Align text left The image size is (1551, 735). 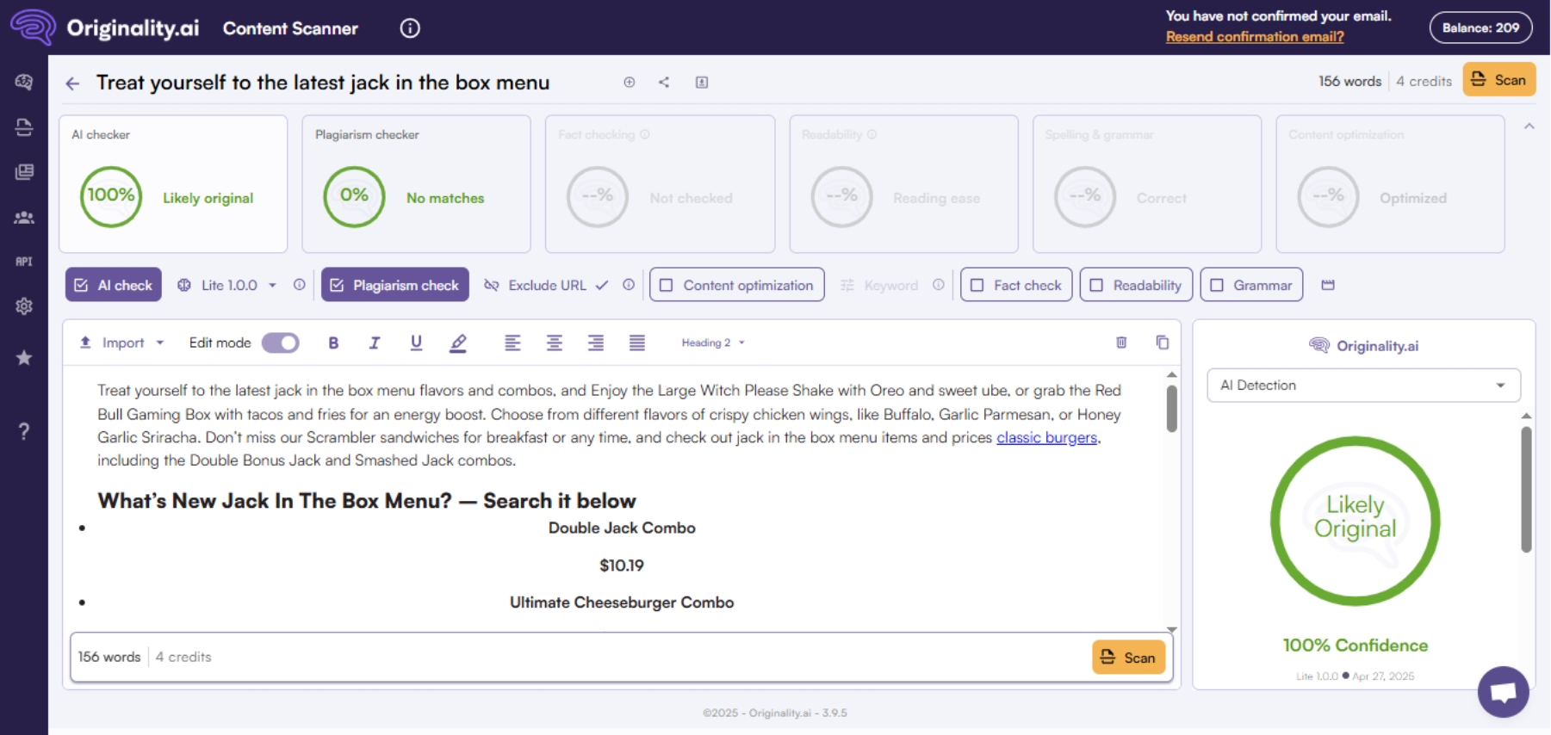512,343
